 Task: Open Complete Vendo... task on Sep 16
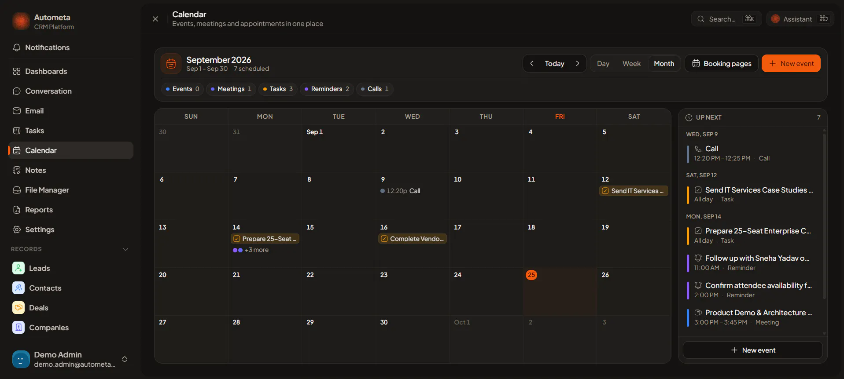pyautogui.click(x=413, y=239)
